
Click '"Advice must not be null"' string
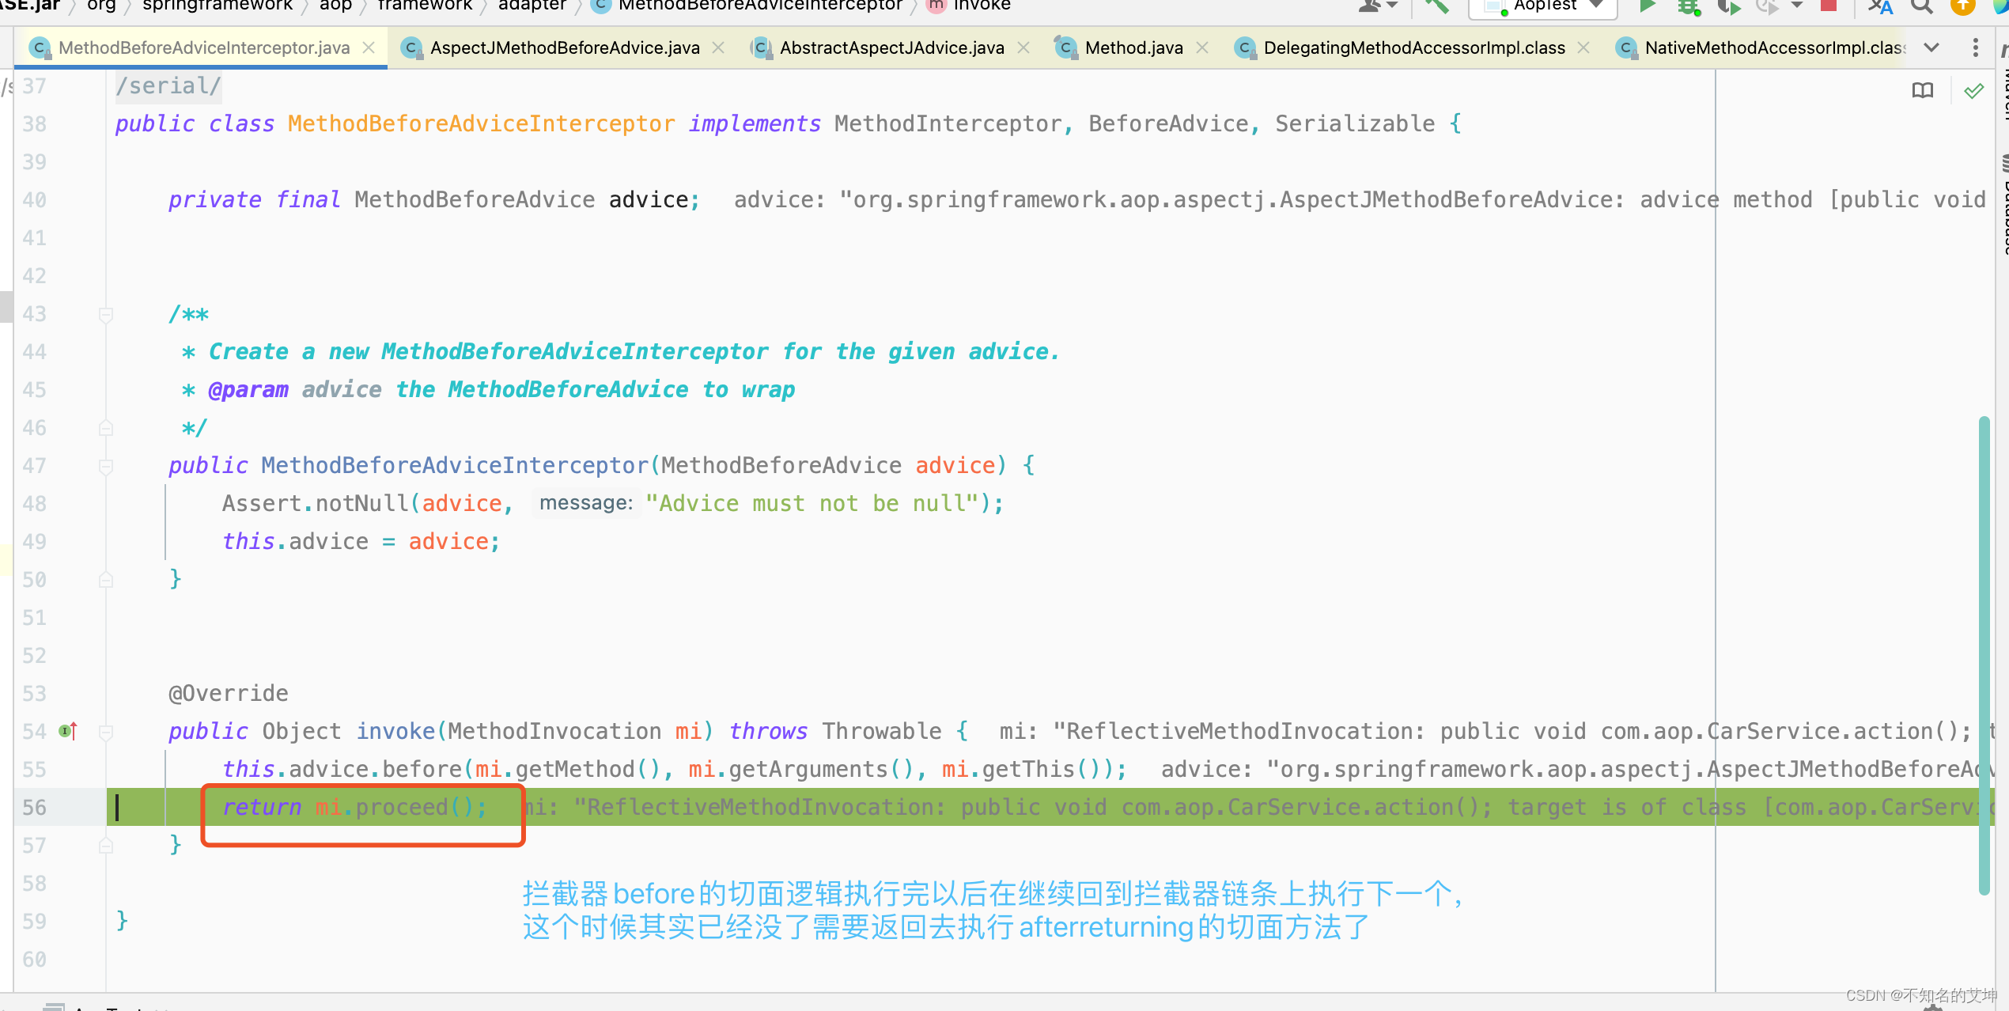(x=813, y=503)
